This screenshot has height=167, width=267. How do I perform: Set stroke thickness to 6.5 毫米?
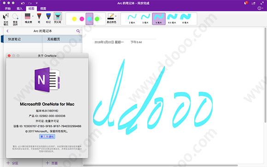pyautogui.click(x=172, y=19)
